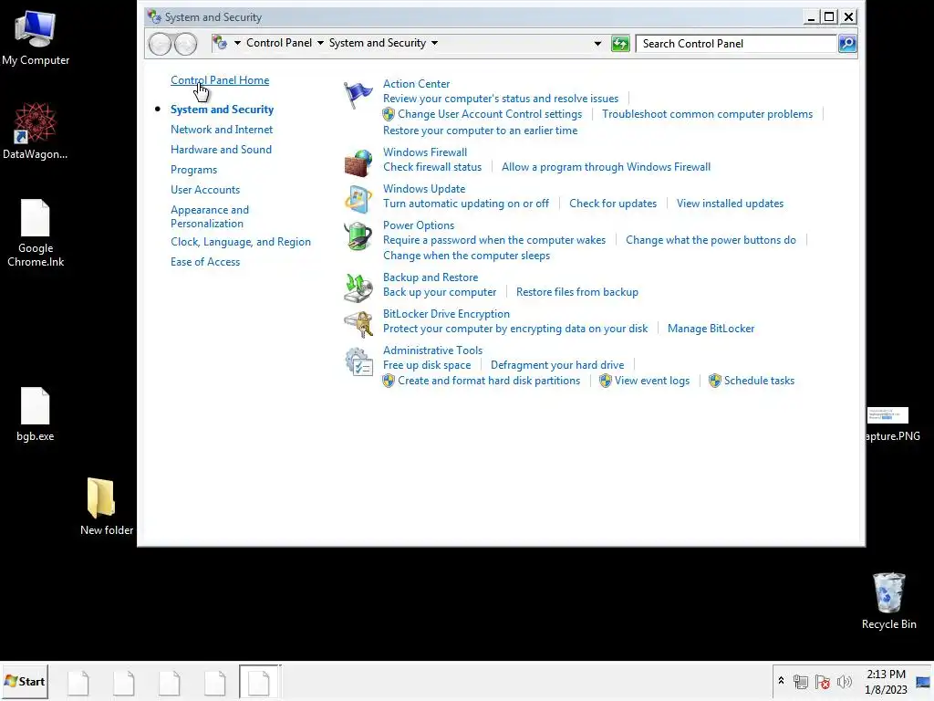Image resolution: width=934 pixels, height=701 pixels.
Task: Click the Windows Firewall brick wall icon
Action: tap(358, 162)
